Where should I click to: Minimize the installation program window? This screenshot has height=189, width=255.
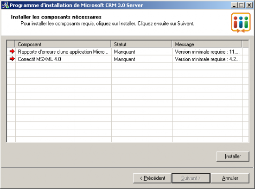(234, 5)
